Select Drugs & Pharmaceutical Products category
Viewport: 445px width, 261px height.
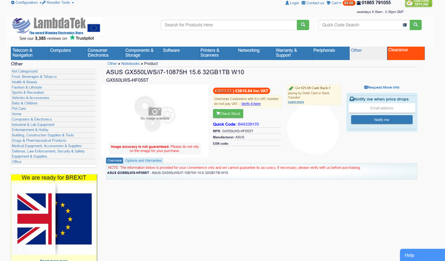(39, 141)
